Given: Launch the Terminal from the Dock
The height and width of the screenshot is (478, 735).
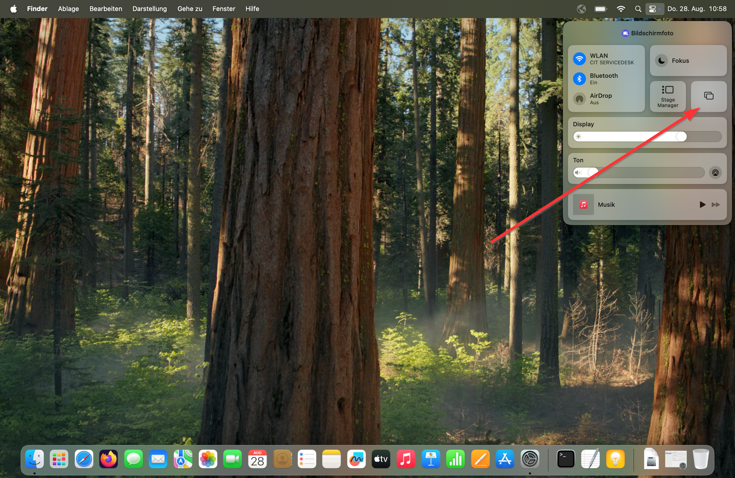Looking at the screenshot, I should click(x=566, y=459).
